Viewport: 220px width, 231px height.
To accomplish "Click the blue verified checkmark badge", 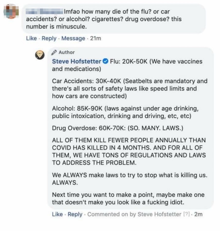I will 105,61.
